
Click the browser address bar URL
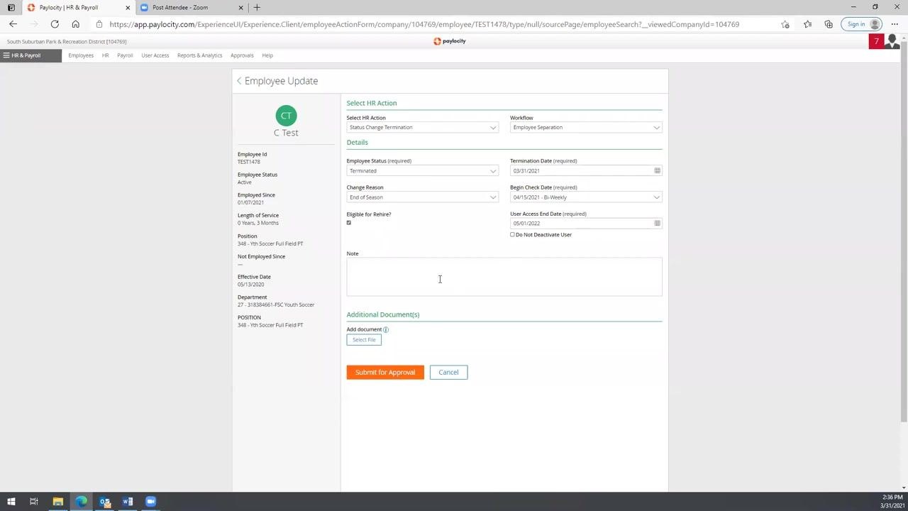pos(424,24)
